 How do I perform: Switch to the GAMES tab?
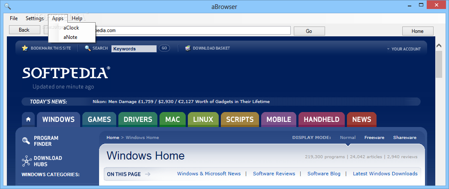[x=99, y=120]
